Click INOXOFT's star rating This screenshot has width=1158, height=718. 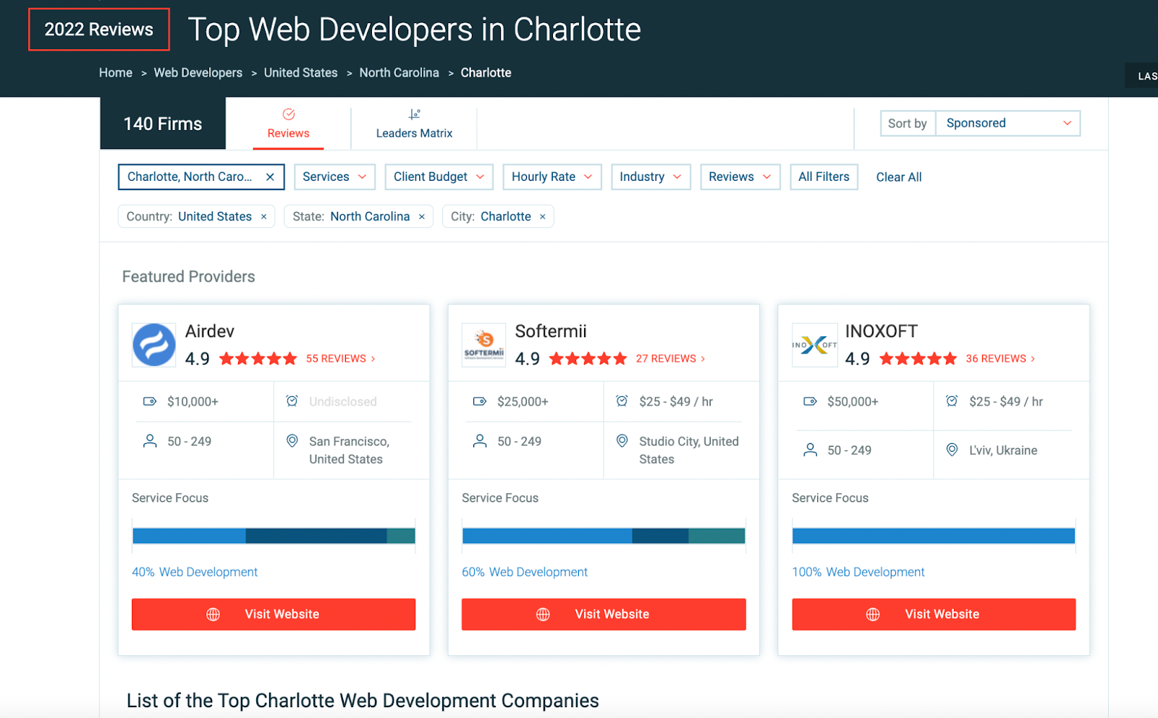(x=918, y=359)
